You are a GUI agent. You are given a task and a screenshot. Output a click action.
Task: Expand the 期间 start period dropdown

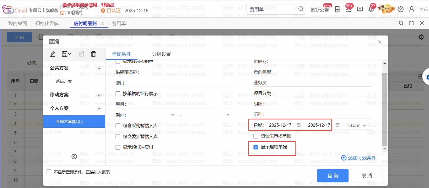point(173,115)
